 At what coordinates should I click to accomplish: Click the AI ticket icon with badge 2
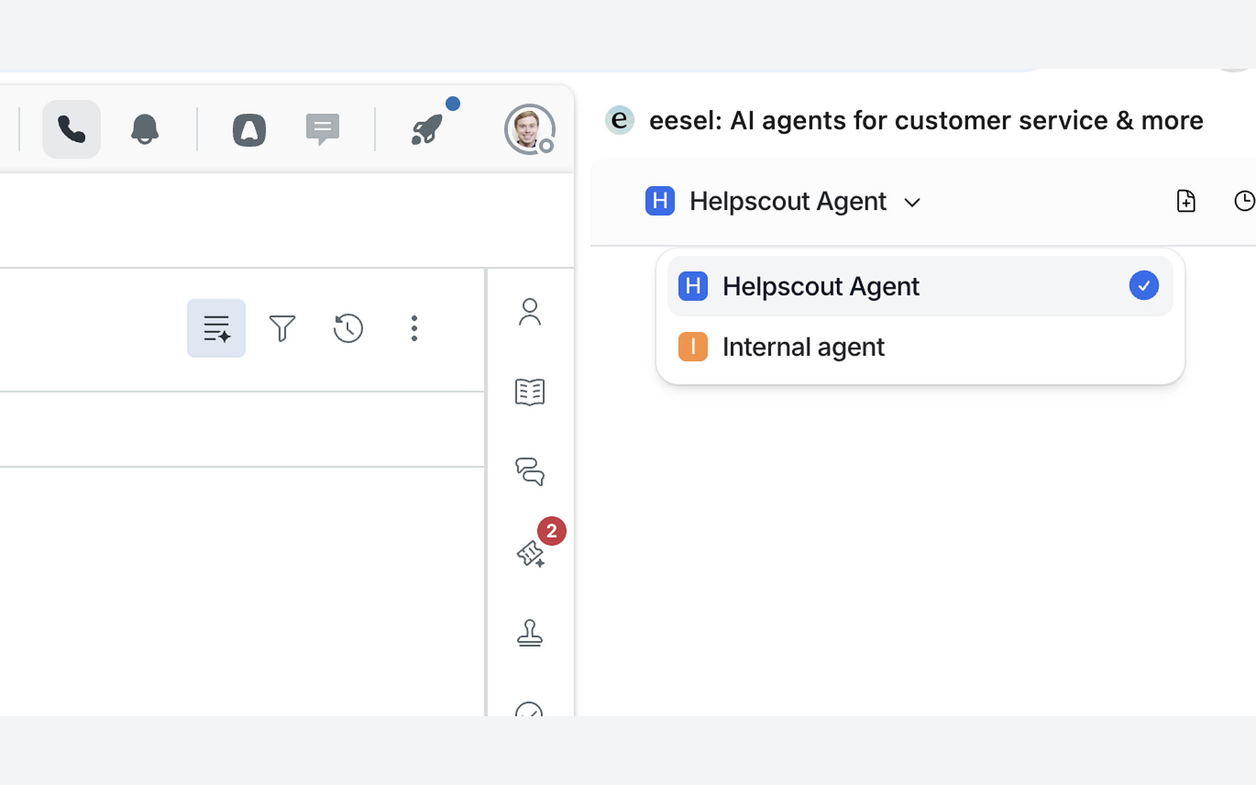click(531, 554)
